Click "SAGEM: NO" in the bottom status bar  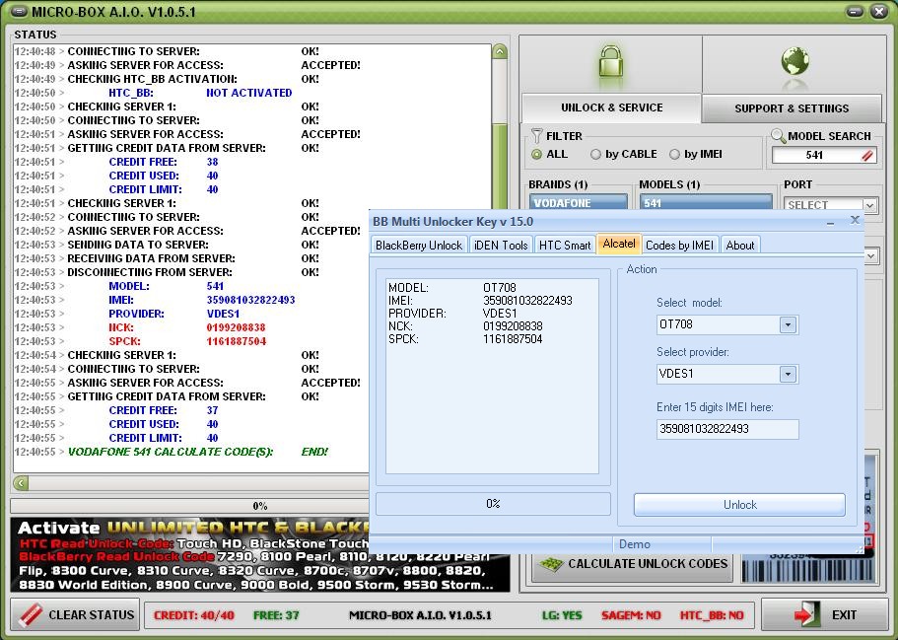(x=631, y=615)
